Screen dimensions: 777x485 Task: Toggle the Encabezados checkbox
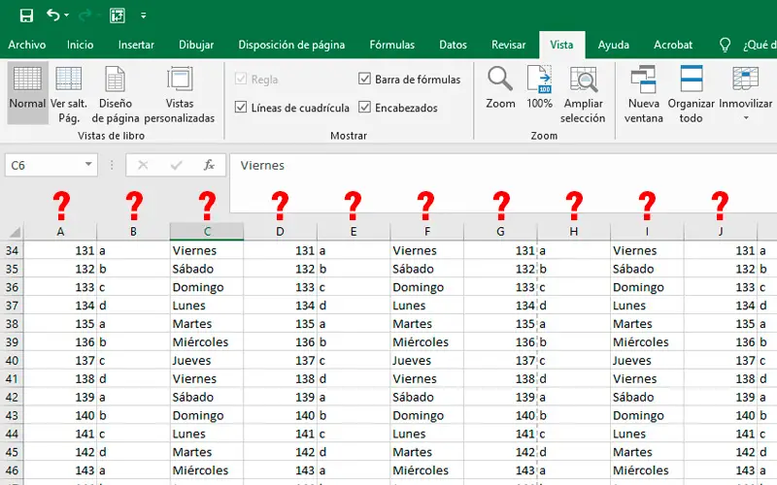tap(364, 107)
